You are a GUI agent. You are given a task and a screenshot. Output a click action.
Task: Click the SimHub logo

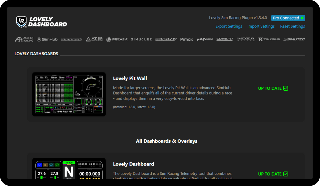click(47, 39)
